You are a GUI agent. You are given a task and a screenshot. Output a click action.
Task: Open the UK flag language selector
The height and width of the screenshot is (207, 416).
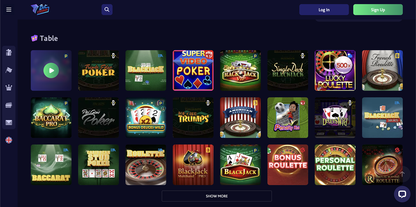9,140
